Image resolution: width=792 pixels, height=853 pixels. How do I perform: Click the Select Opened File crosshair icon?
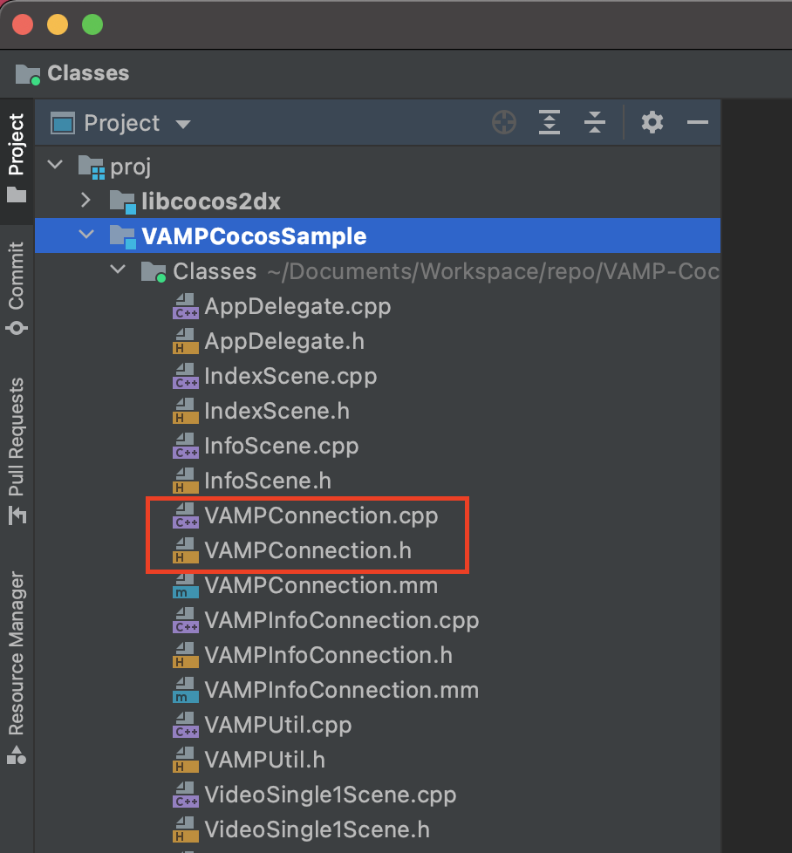[504, 123]
